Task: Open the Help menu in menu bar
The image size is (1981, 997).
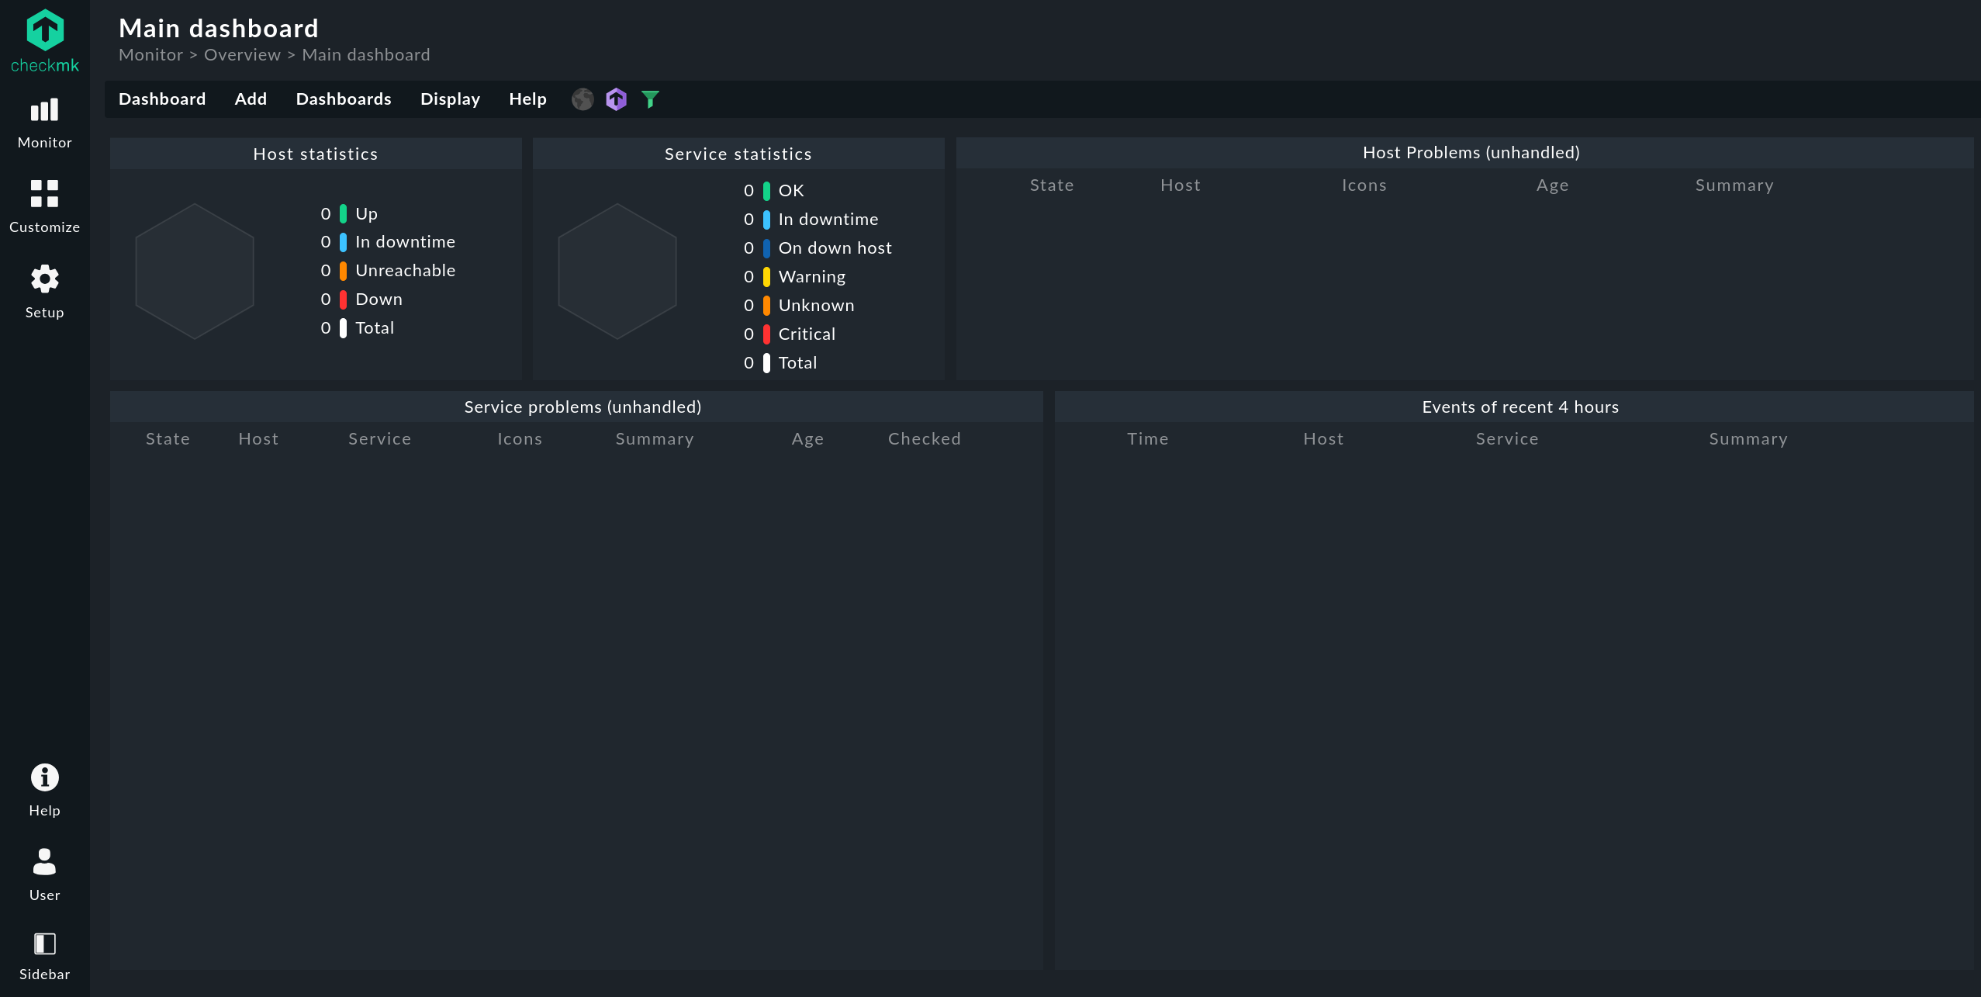Action: 527,99
